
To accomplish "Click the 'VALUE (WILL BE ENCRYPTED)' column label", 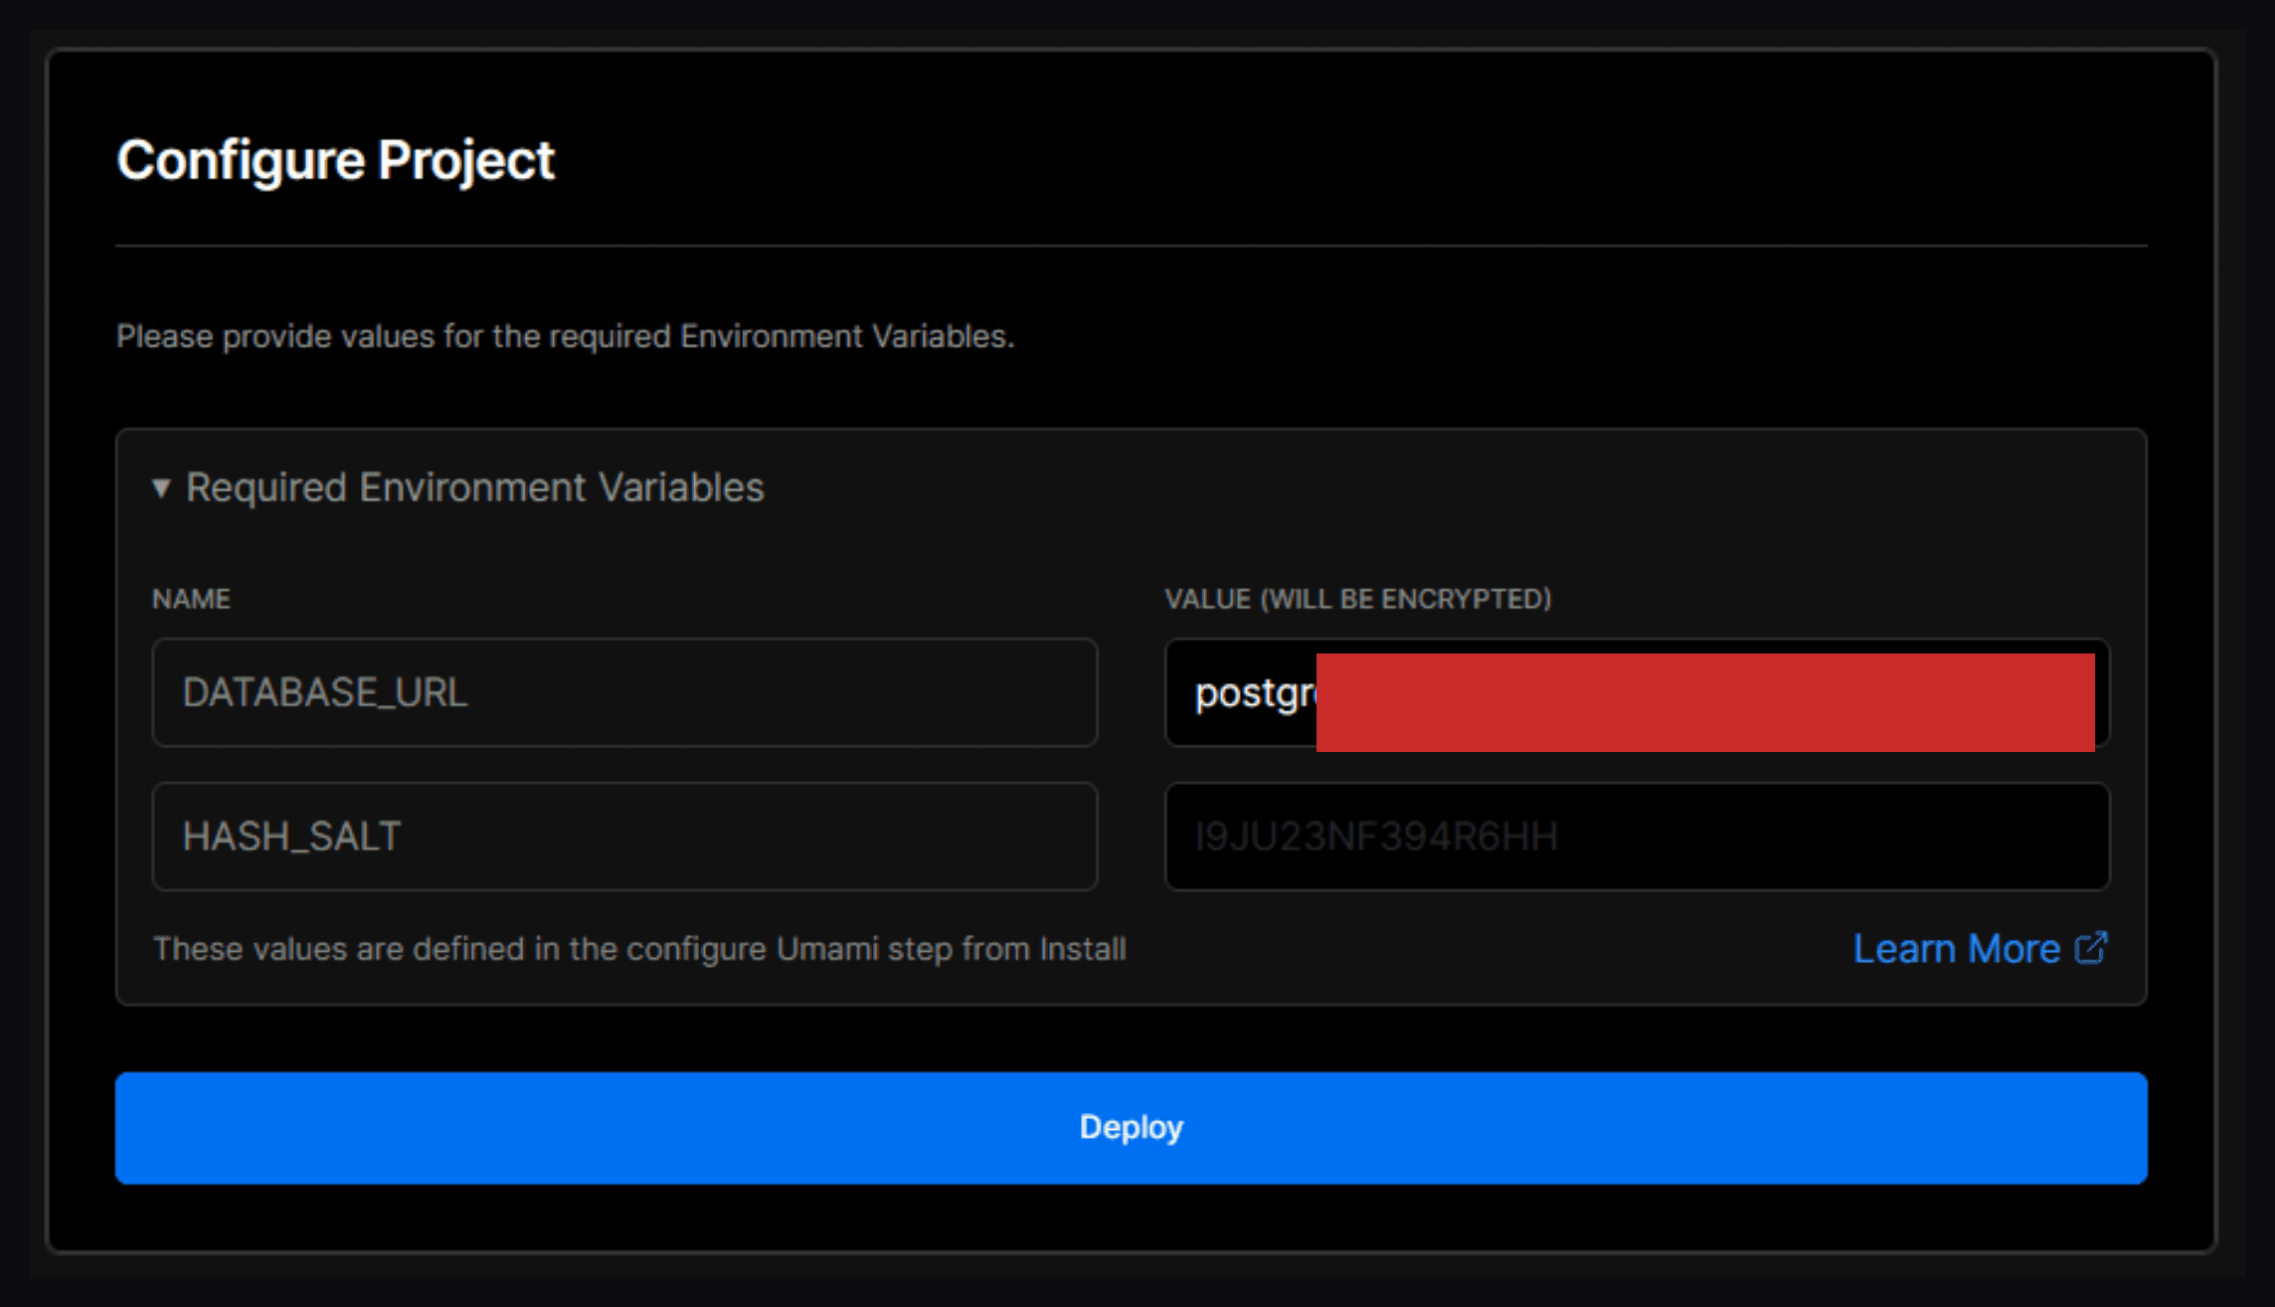I will coord(1357,599).
